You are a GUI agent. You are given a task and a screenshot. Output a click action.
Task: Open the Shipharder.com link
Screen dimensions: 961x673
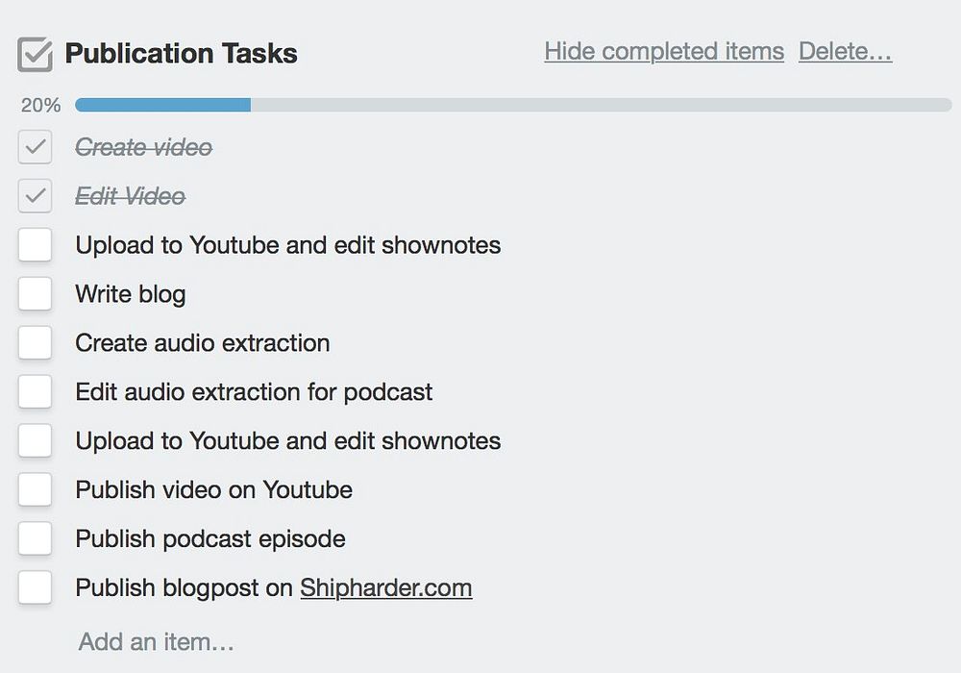pyautogui.click(x=385, y=588)
